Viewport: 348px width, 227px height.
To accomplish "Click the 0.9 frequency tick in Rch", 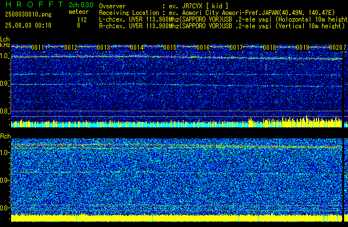I will pos(4,180).
